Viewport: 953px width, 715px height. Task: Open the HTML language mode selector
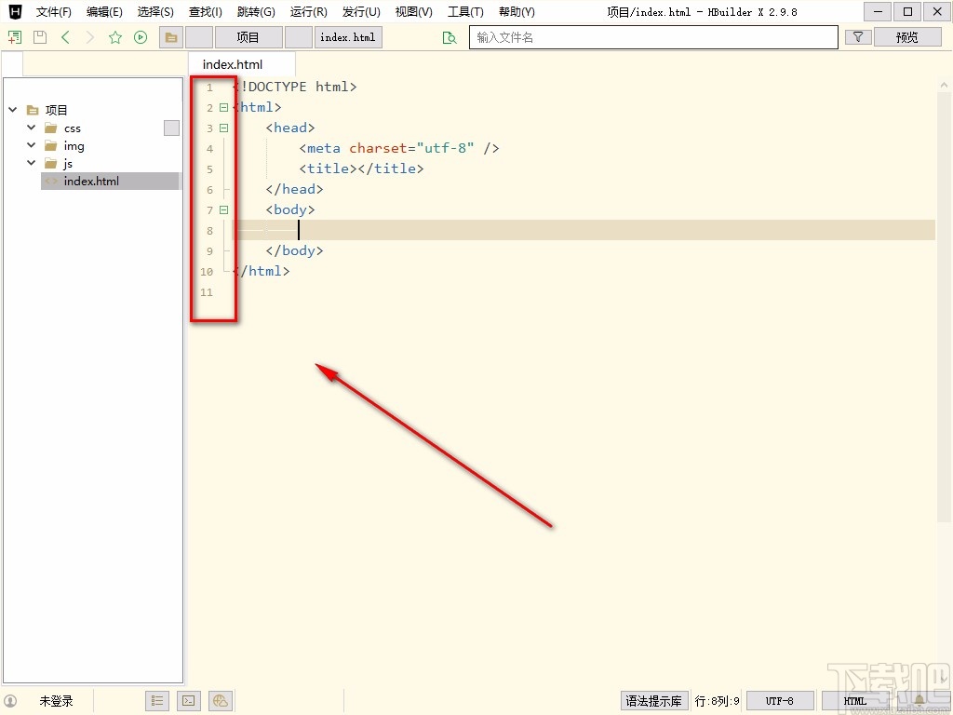(854, 701)
